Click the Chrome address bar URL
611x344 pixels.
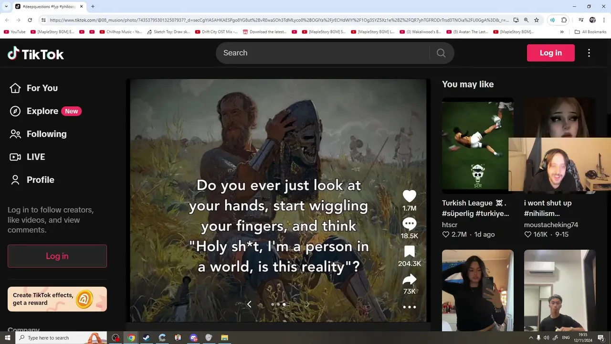point(279,20)
